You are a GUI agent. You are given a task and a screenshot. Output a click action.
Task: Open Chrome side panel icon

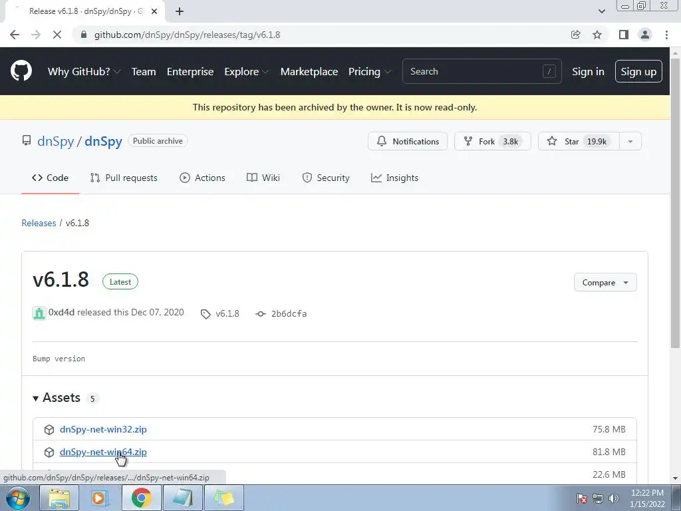[x=624, y=35]
